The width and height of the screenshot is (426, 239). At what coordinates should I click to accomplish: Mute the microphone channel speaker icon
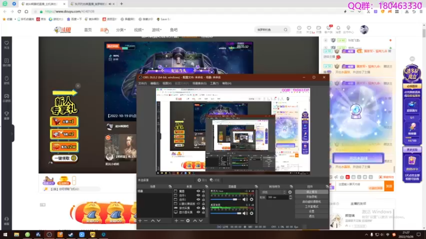245,200
